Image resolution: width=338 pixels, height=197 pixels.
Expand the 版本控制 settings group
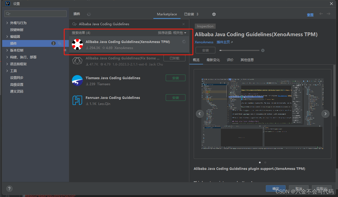tap(7, 50)
